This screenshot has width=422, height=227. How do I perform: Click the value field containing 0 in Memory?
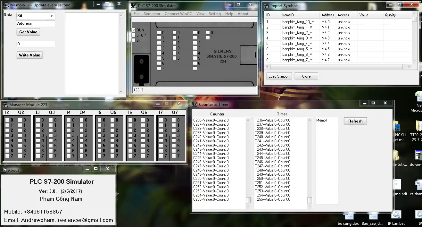(x=36, y=44)
